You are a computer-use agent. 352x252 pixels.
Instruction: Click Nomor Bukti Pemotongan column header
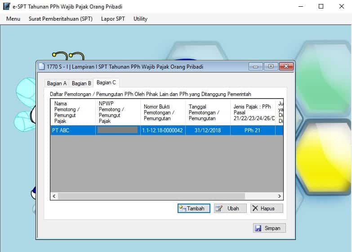(x=163, y=112)
